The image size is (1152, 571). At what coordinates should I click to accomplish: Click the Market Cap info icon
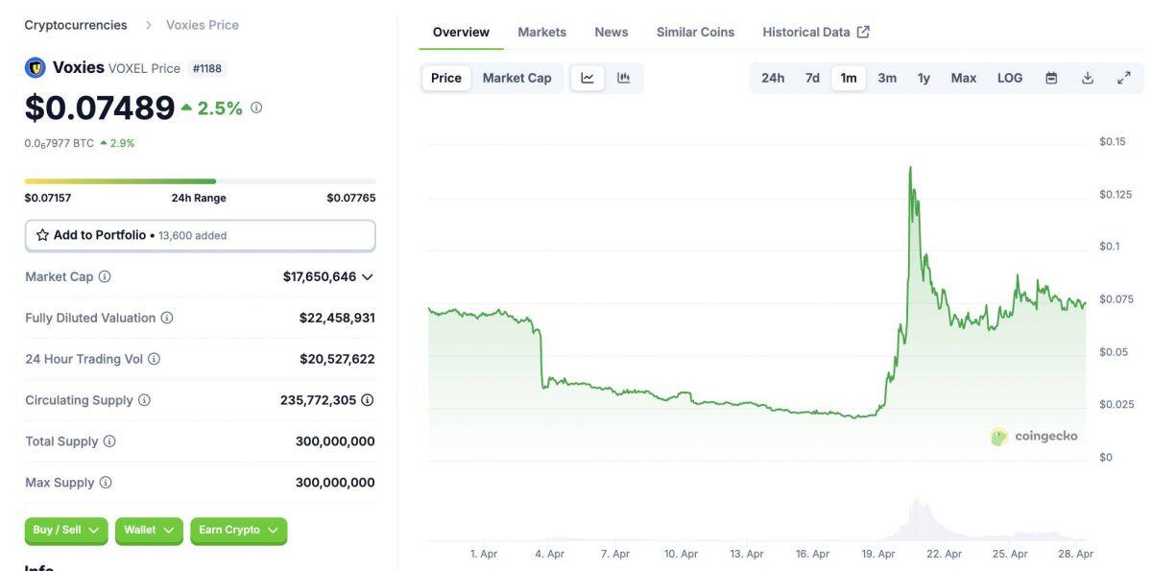click(x=105, y=276)
